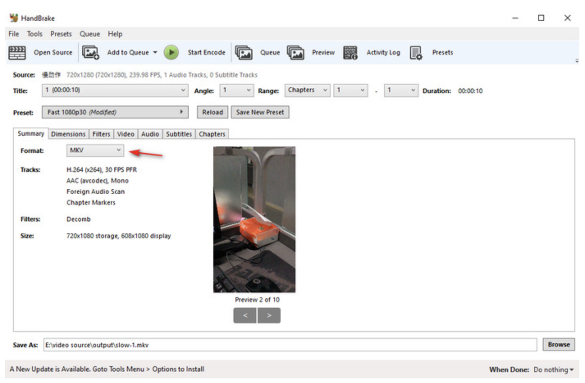Click the HandBrake app logo icon
The width and height of the screenshot is (585, 383).
[14, 18]
